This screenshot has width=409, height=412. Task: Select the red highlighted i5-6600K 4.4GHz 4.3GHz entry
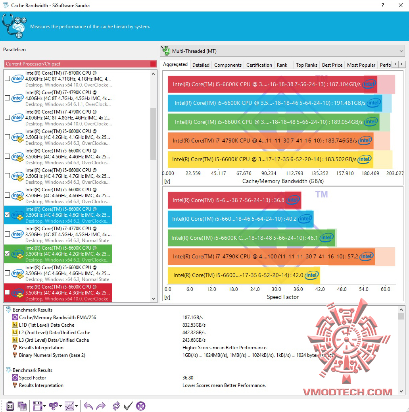click(58, 293)
